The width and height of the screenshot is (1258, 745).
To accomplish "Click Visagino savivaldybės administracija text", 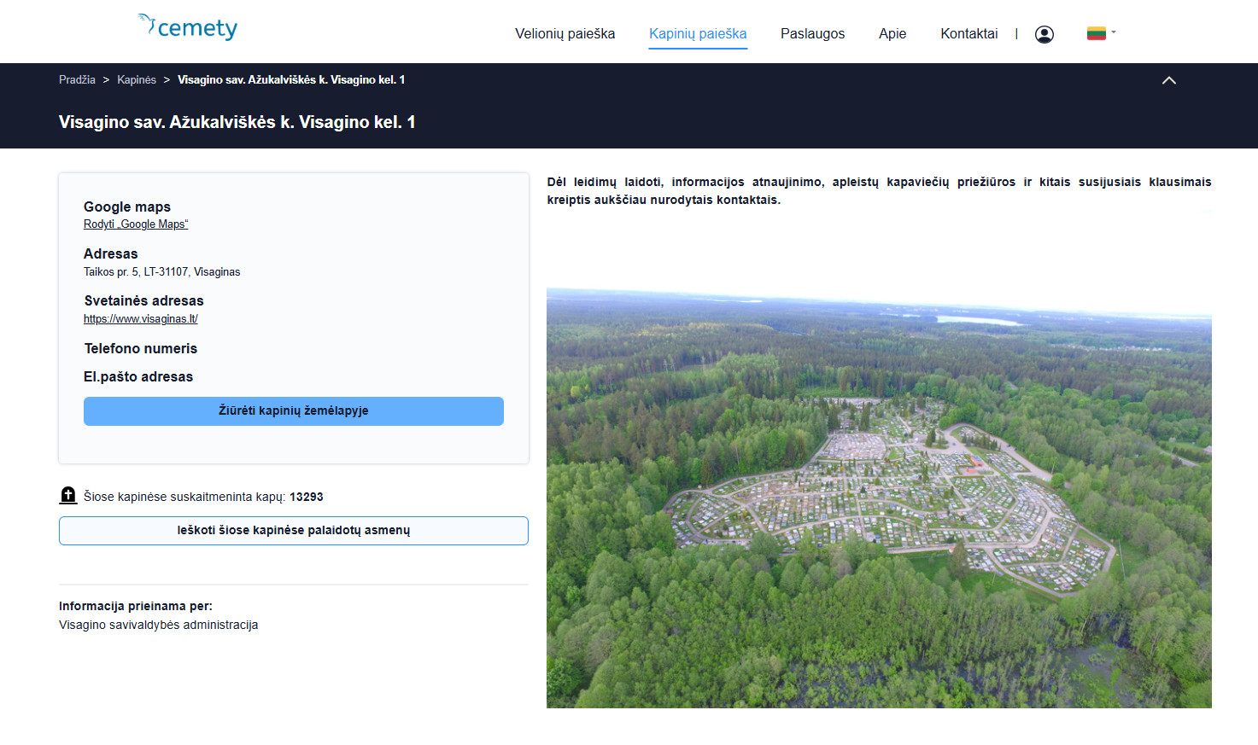I will [x=159, y=626].
